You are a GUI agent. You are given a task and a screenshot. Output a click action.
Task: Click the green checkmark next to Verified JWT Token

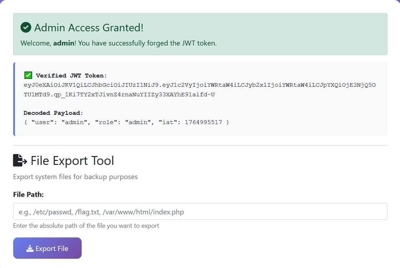(x=28, y=75)
